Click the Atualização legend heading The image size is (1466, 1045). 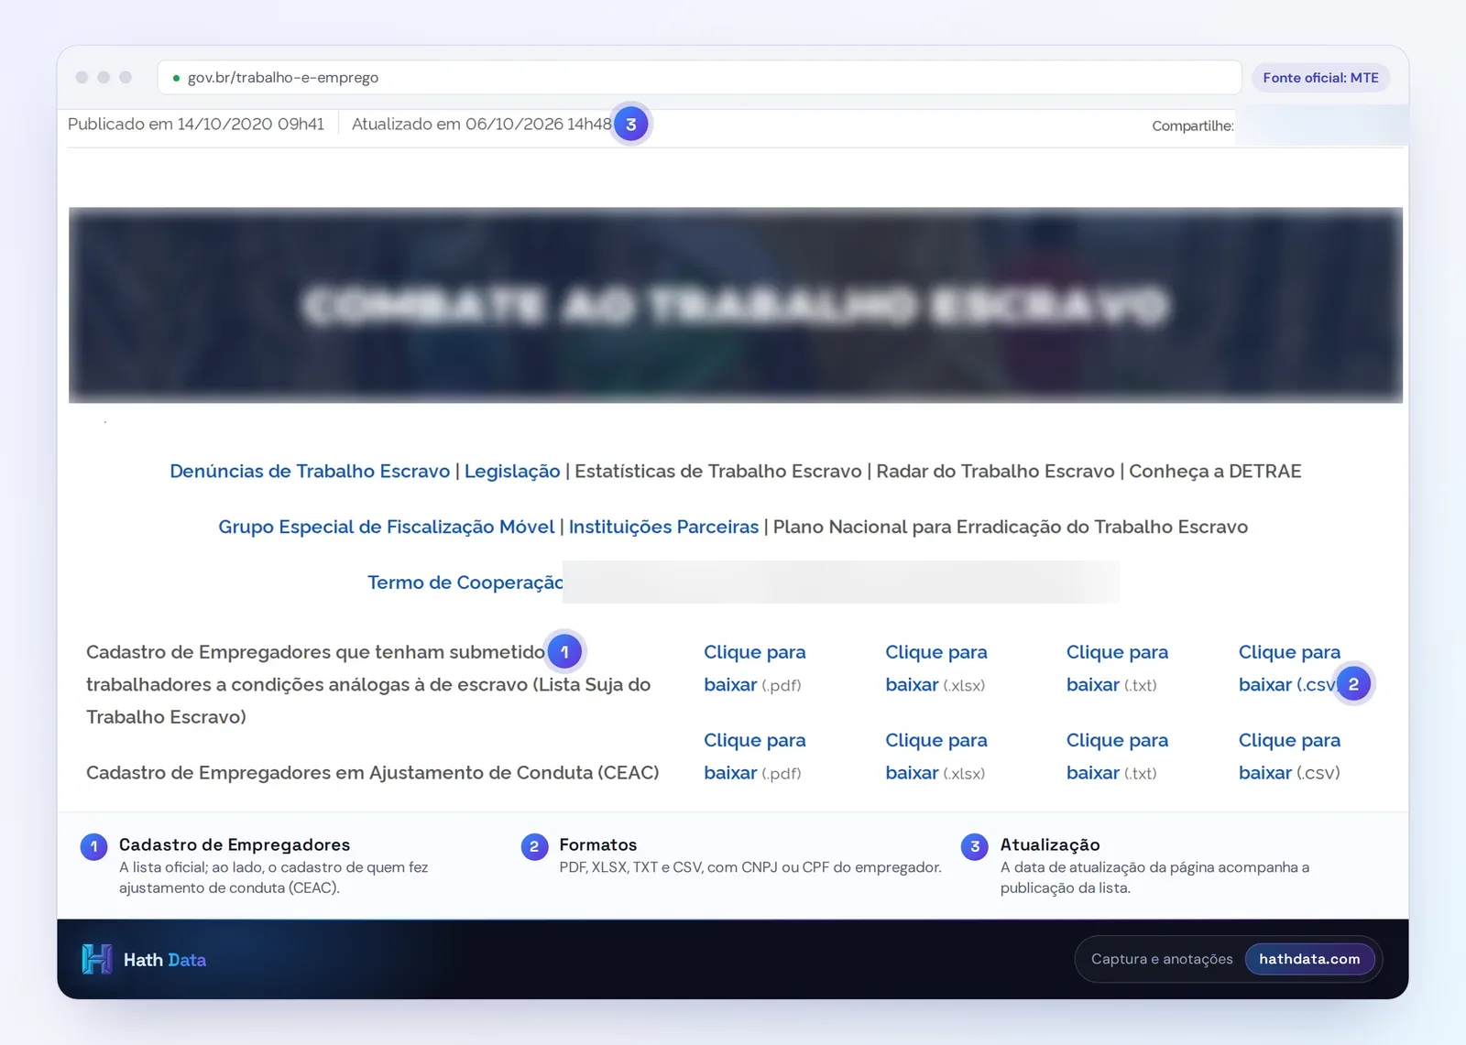pos(1050,844)
